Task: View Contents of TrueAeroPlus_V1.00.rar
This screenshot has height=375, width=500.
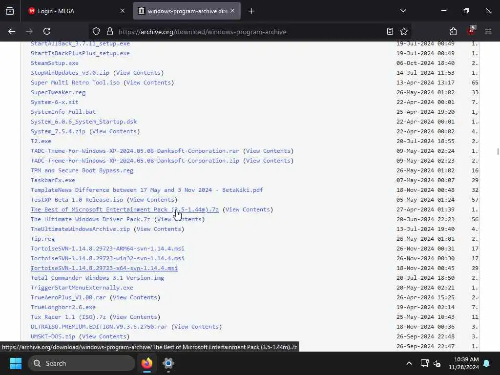Action: click(x=135, y=297)
